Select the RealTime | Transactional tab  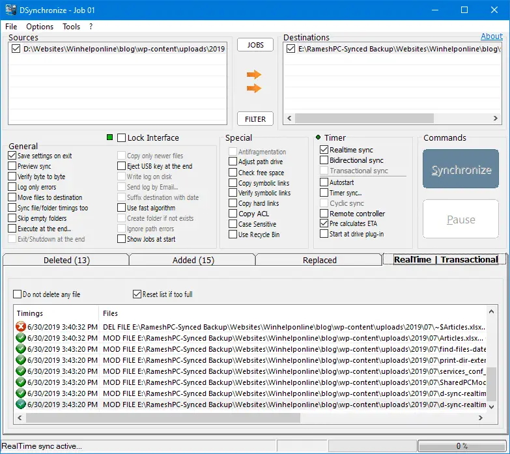click(x=445, y=259)
